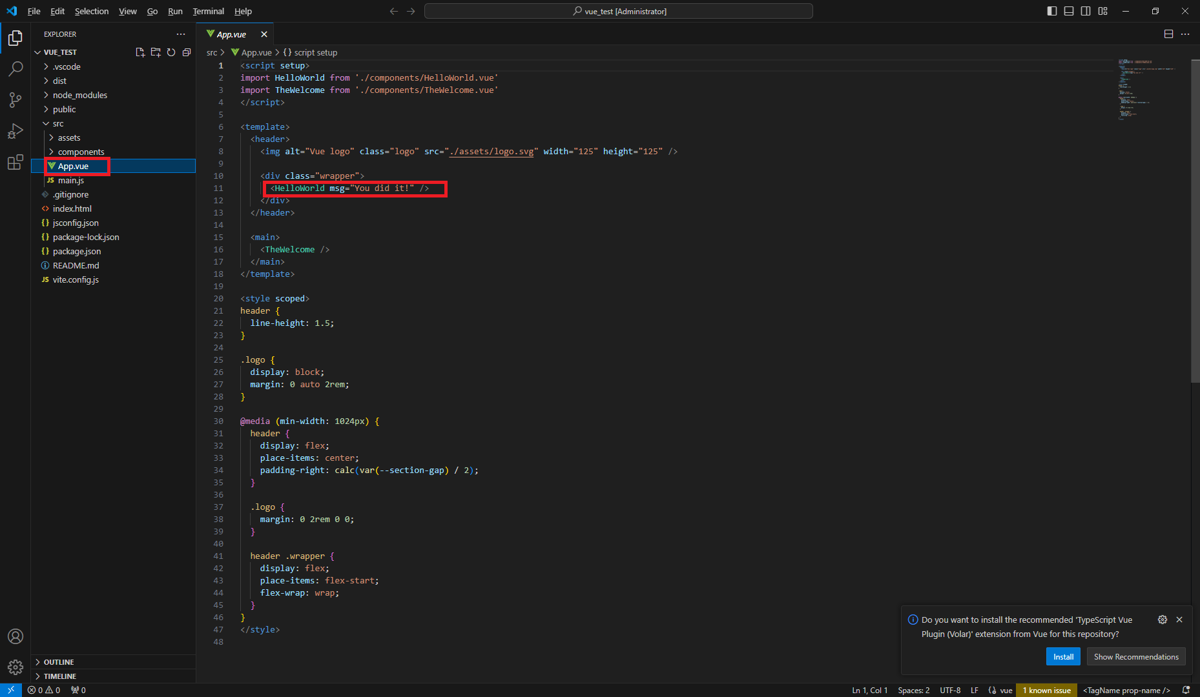The image size is (1200, 697).
Task: Expand the dist folder
Action: pos(59,81)
